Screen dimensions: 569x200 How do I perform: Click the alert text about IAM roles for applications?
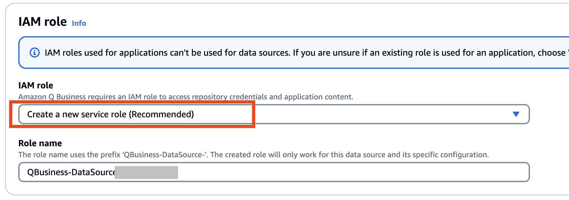[x=307, y=53]
